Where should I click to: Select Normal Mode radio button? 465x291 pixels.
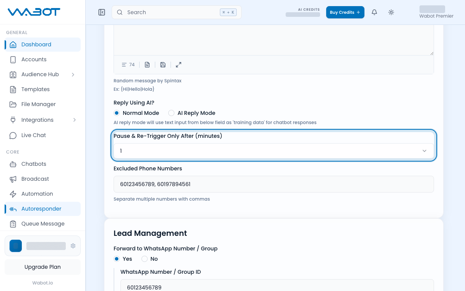pos(117,113)
